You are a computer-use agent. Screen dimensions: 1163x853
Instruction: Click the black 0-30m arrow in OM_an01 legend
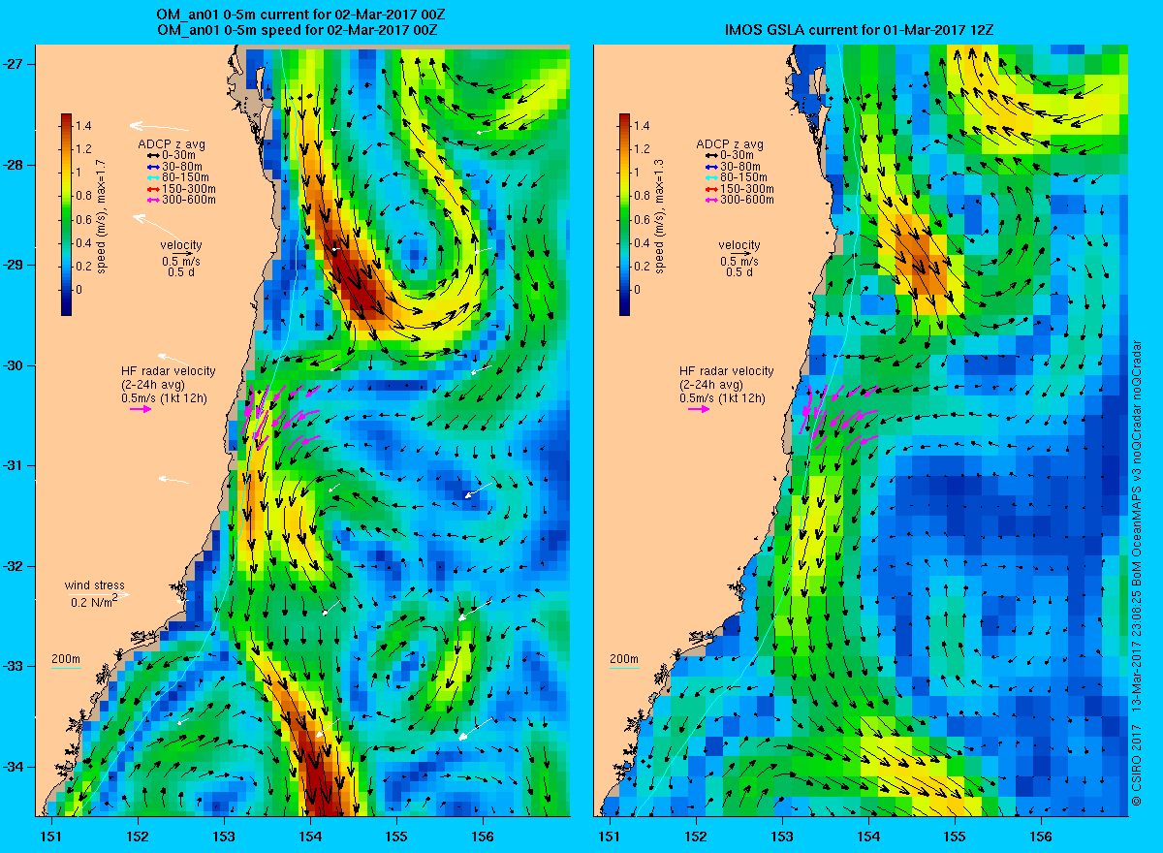(151, 156)
